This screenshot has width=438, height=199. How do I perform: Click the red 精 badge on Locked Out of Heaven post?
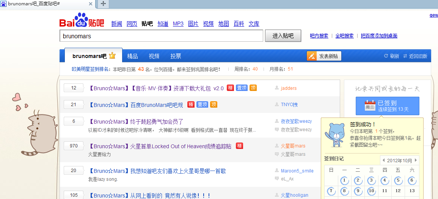pyautogui.click(x=239, y=146)
